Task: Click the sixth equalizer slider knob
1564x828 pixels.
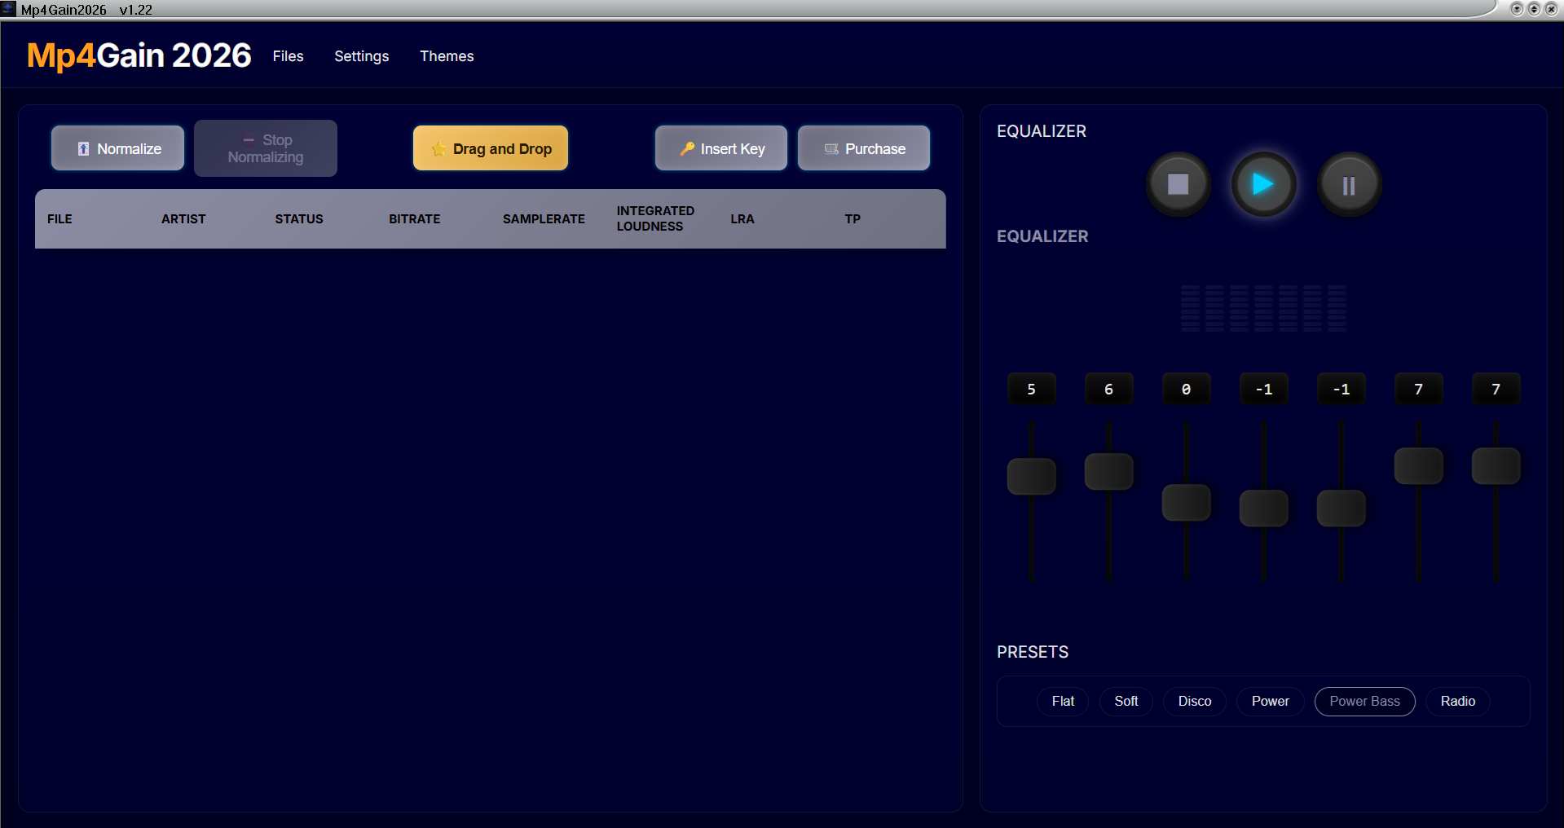Action: tap(1419, 465)
